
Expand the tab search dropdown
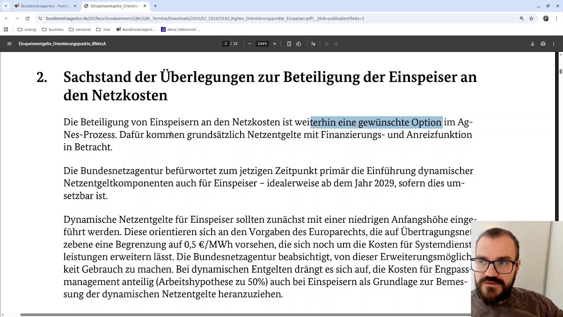pyautogui.click(x=6, y=6)
